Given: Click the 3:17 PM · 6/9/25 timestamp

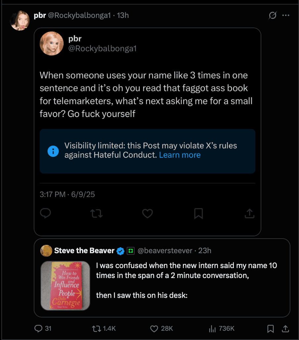Looking at the screenshot, I should (67, 194).
